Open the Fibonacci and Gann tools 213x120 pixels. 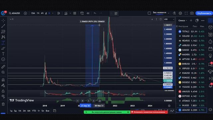click(x=3, y=31)
